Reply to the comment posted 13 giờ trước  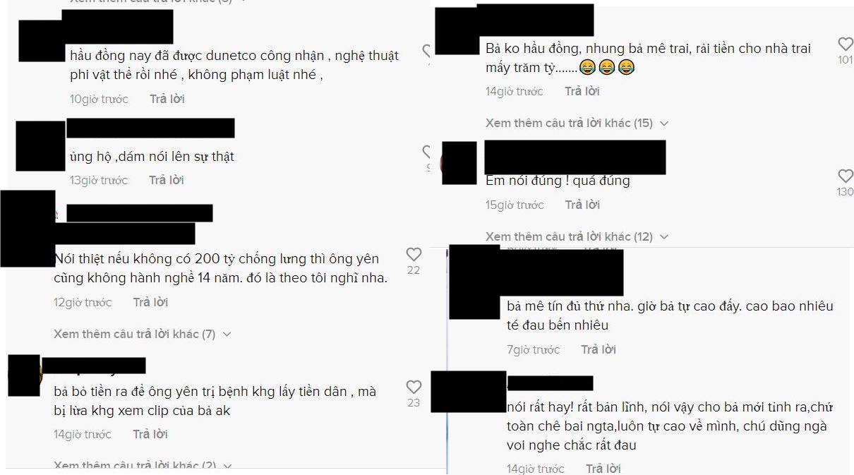167,180
